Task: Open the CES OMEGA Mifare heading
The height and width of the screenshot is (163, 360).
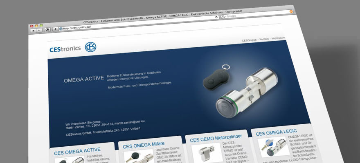Action: 144,145
